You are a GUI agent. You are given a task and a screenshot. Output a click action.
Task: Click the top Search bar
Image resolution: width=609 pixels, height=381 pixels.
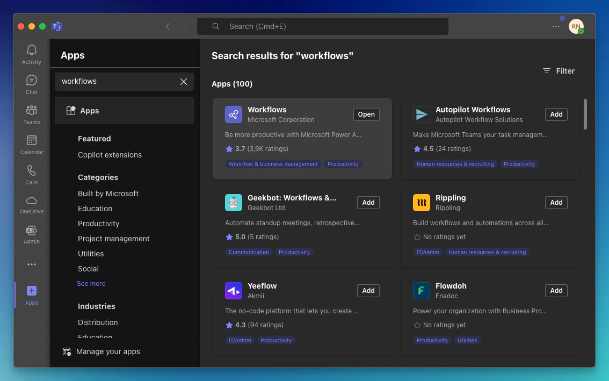click(x=322, y=26)
